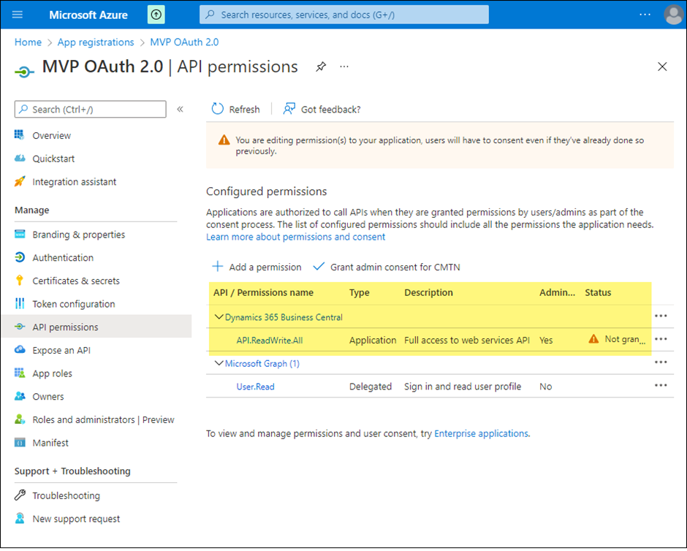The image size is (687, 551).
Task: Click the Roles and administrators icon
Action: pyautogui.click(x=20, y=419)
